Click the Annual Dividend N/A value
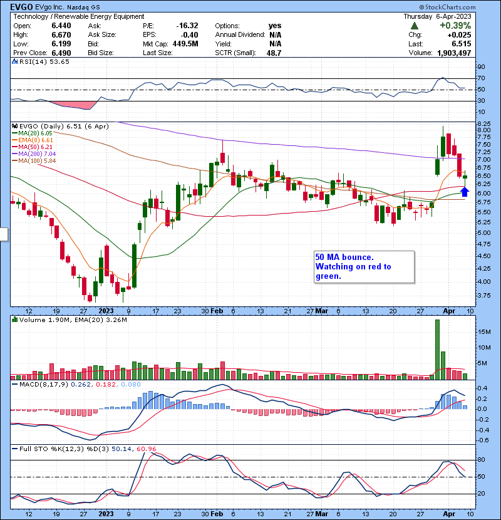Image resolution: width=501 pixels, height=520 pixels. tap(275, 35)
